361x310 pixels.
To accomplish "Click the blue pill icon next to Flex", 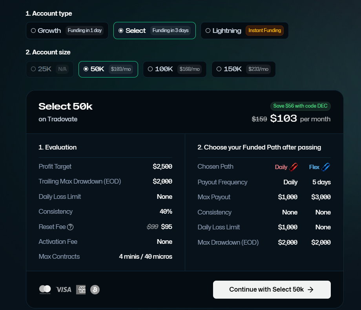I will point(326,166).
